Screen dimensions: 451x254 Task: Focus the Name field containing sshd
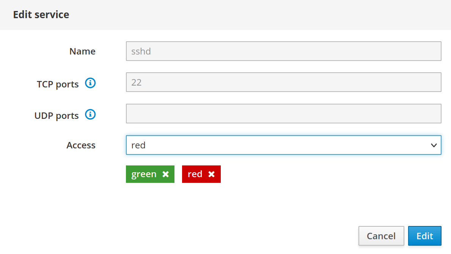283,51
